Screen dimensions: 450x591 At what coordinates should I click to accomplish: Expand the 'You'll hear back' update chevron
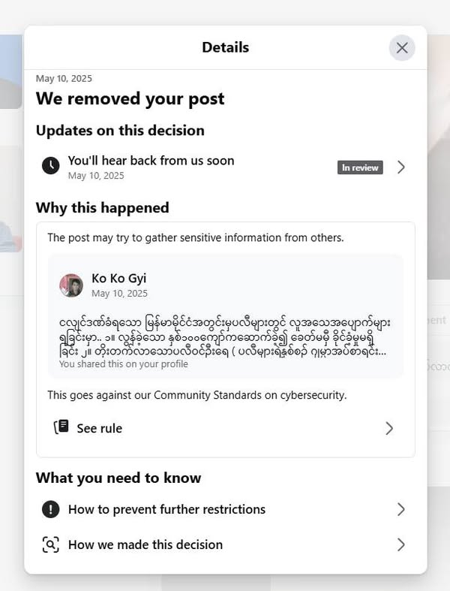coord(401,167)
